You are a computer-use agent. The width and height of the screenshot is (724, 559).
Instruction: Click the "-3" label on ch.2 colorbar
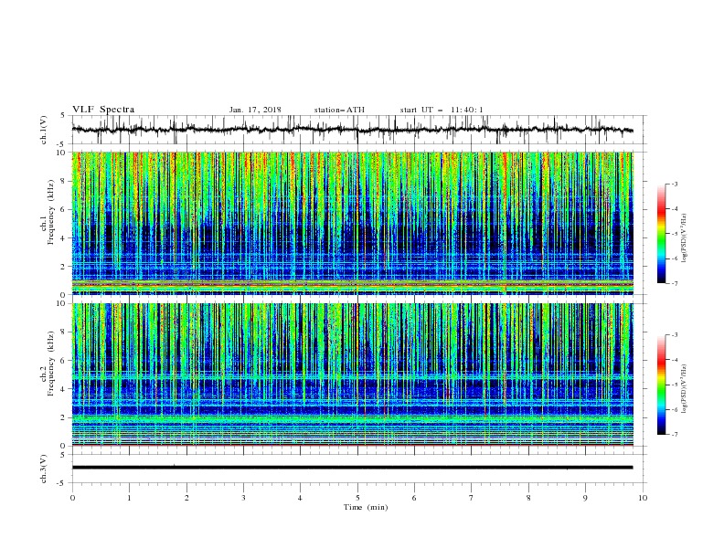[674, 335]
